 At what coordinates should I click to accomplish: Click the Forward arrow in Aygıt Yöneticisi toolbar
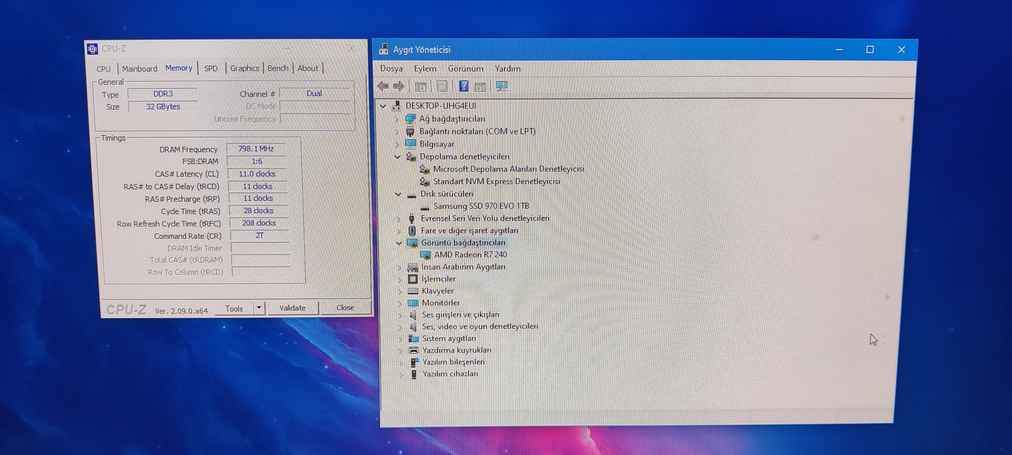[x=399, y=86]
